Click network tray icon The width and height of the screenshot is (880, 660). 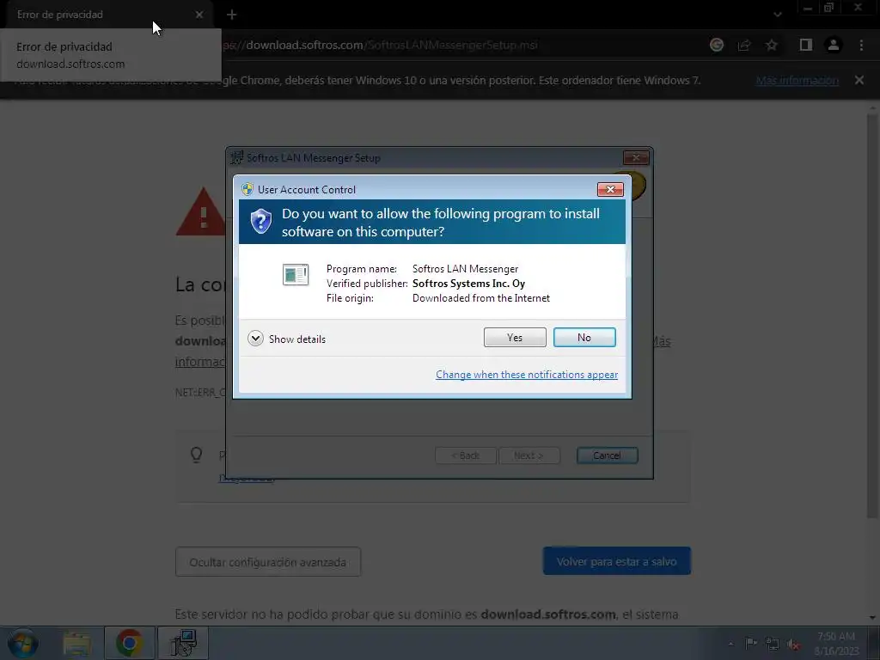773,644
